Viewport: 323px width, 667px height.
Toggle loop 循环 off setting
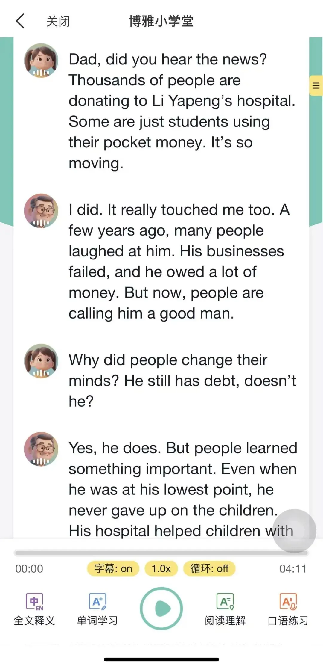(209, 568)
